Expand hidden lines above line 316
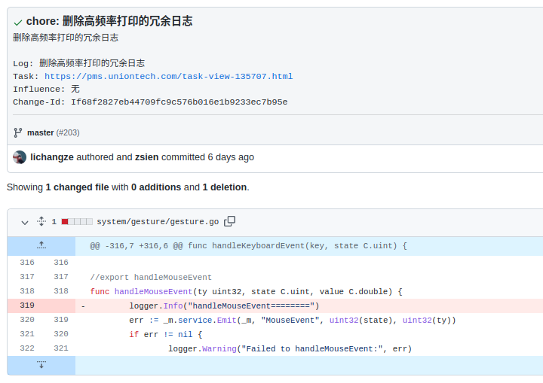The height and width of the screenshot is (383, 543). (x=41, y=245)
